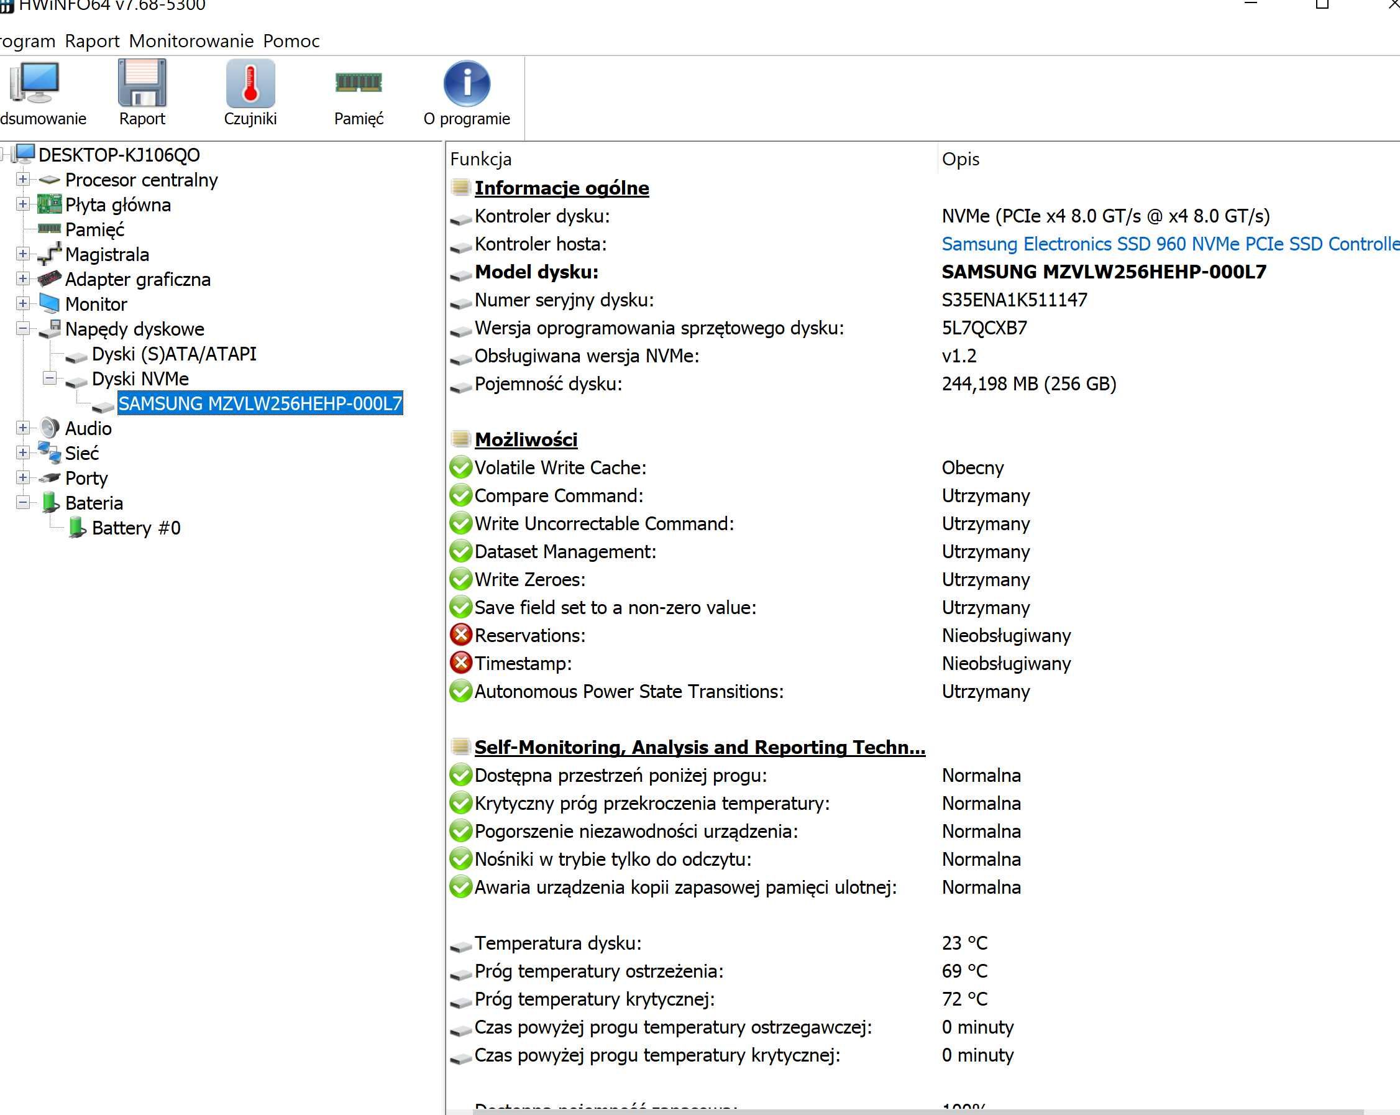Expand the Procesor centralny node
1400x1115 pixels.
(x=23, y=179)
